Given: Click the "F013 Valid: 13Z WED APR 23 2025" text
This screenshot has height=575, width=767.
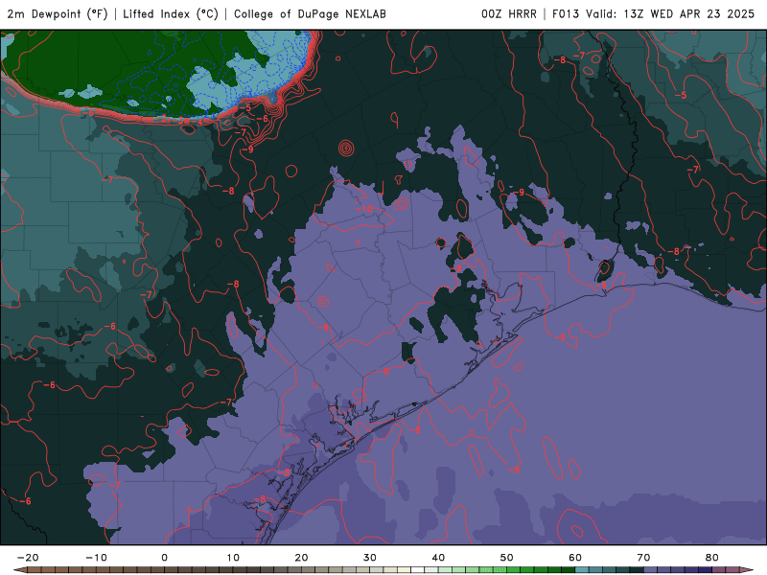Looking at the screenshot, I should [x=653, y=13].
